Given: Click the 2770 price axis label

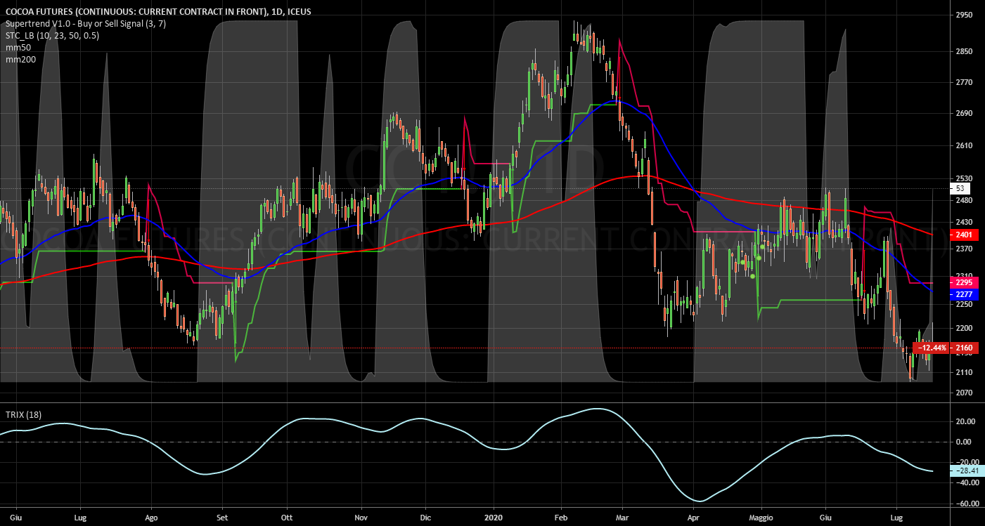Looking at the screenshot, I should (964, 82).
